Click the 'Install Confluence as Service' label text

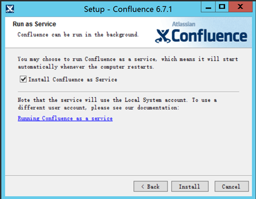coord(73,79)
